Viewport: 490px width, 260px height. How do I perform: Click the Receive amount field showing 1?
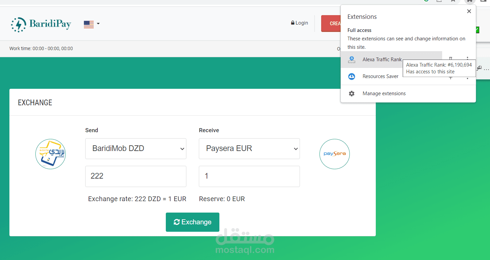[x=249, y=176]
